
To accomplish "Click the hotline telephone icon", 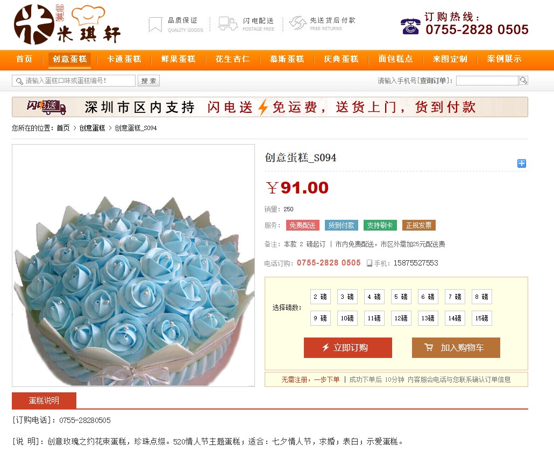I will tap(410, 26).
